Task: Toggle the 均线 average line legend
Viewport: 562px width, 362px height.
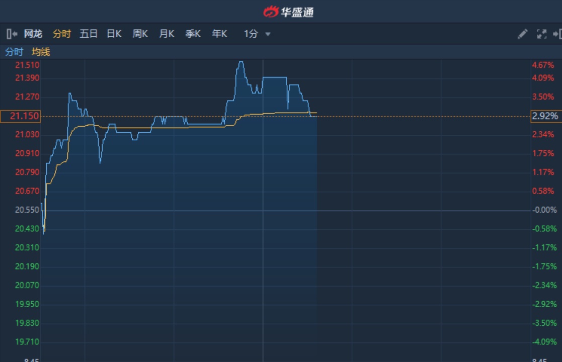Action: [41, 52]
